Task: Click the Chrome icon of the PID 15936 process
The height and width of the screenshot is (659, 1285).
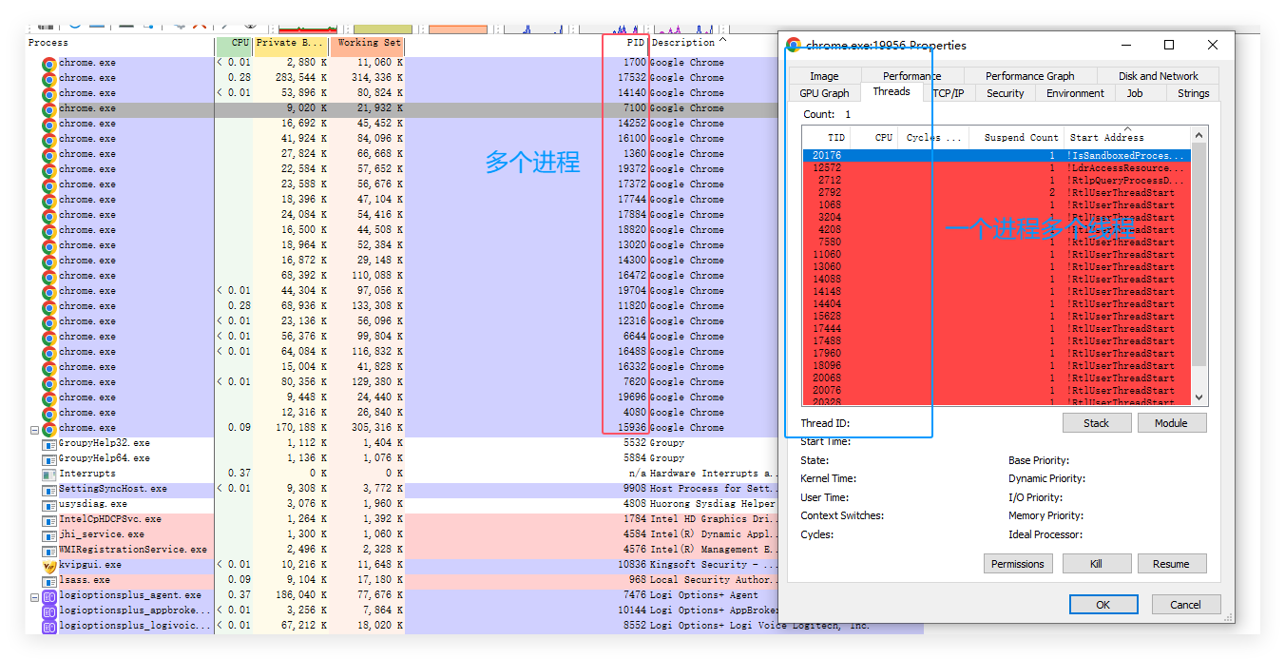Action: [x=48, y=429]
